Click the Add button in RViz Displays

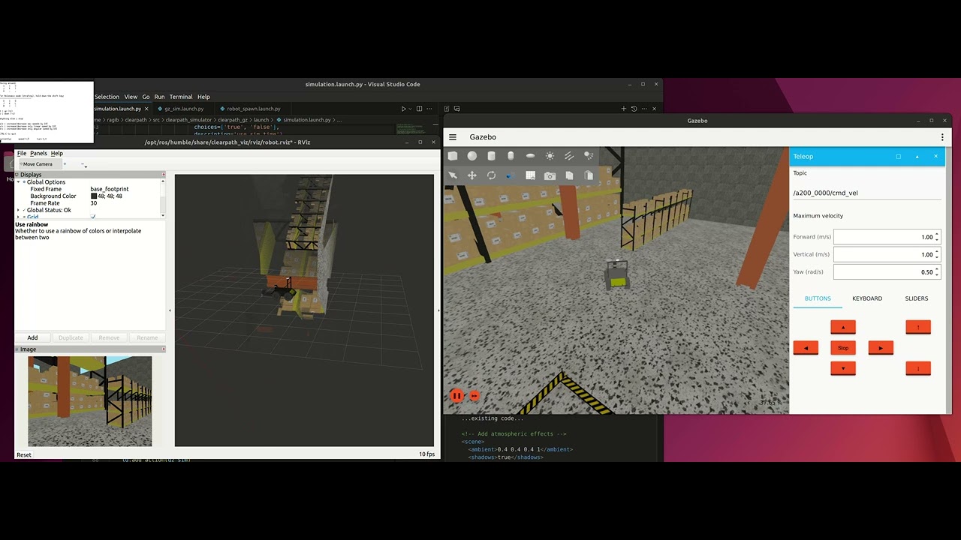(32, 337)
